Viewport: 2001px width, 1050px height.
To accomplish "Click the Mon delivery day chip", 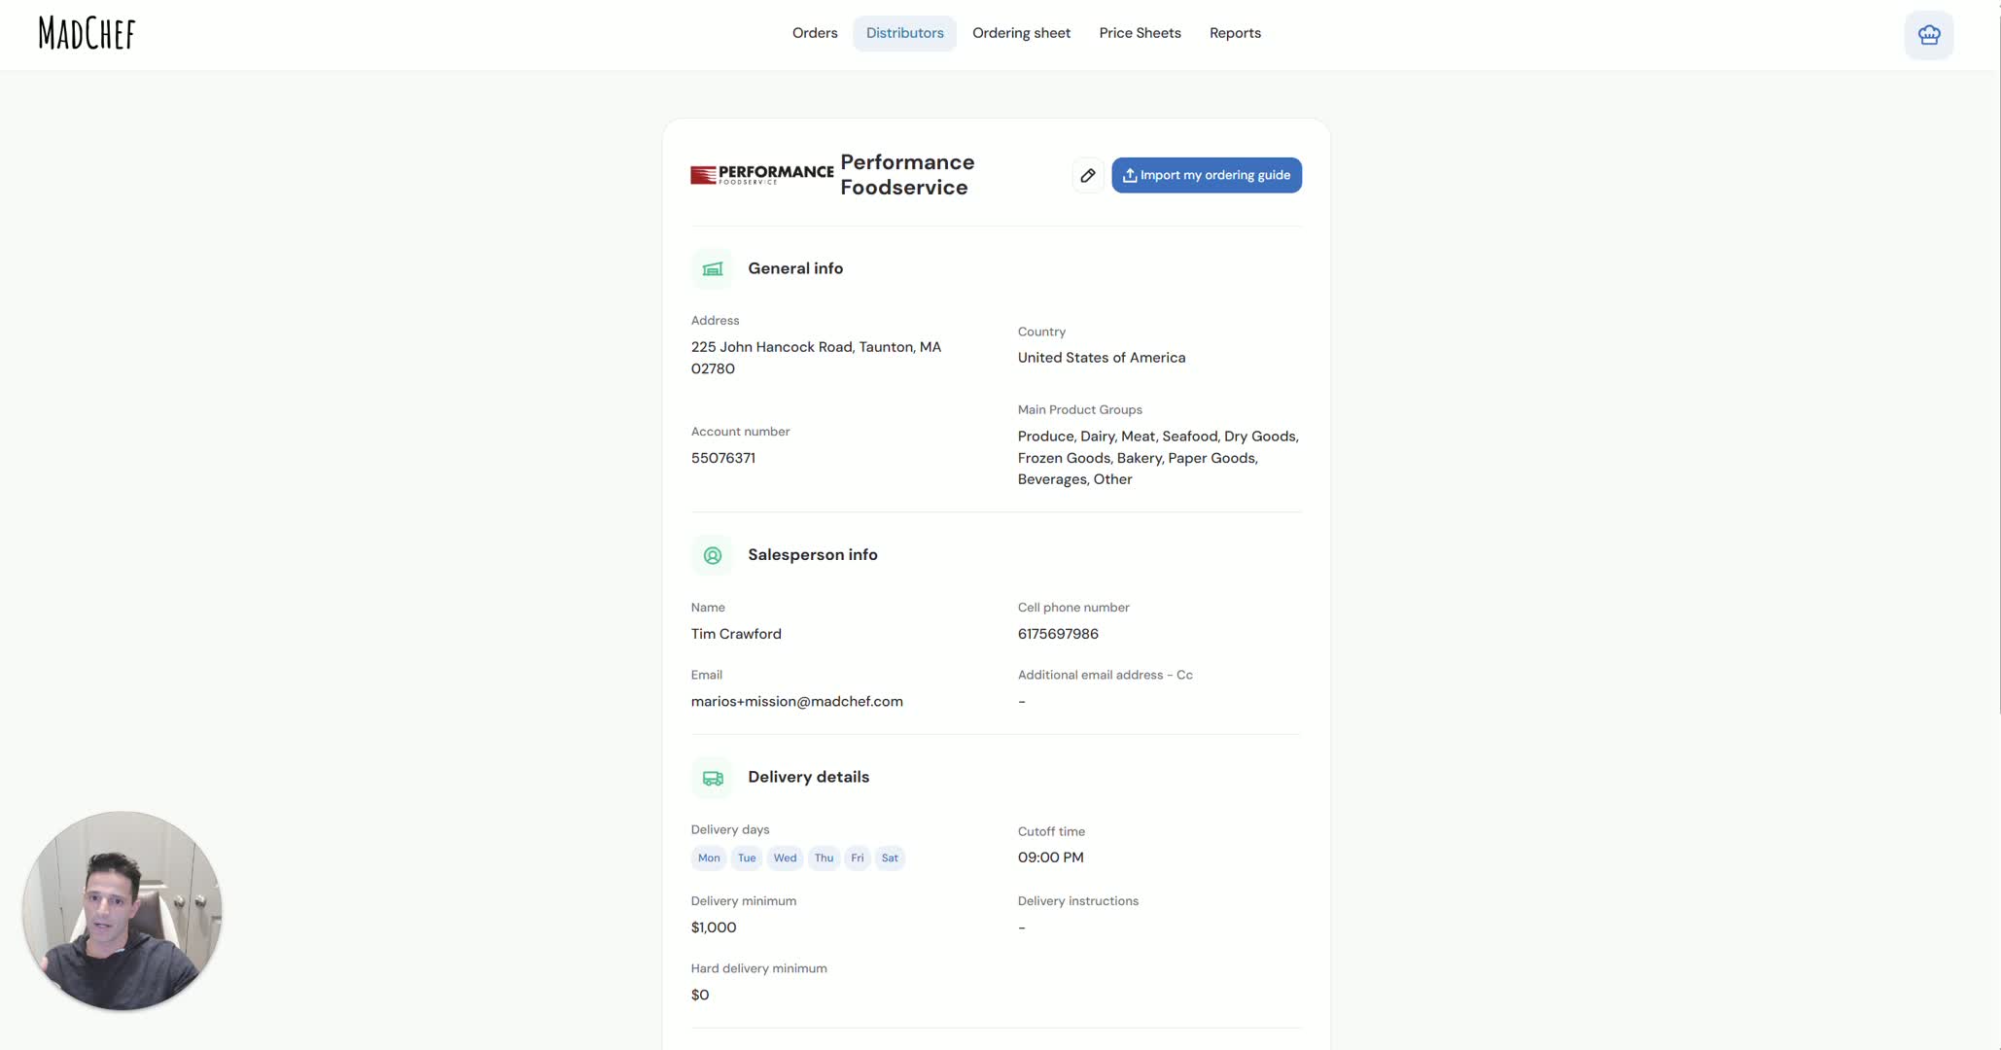I will 709,857.
